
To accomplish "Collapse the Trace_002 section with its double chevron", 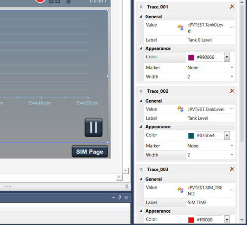I will [x=141, y=91].
